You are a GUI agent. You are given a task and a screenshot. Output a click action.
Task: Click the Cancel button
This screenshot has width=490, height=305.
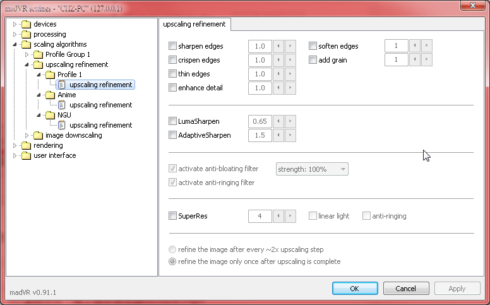(x=406, y=289)
